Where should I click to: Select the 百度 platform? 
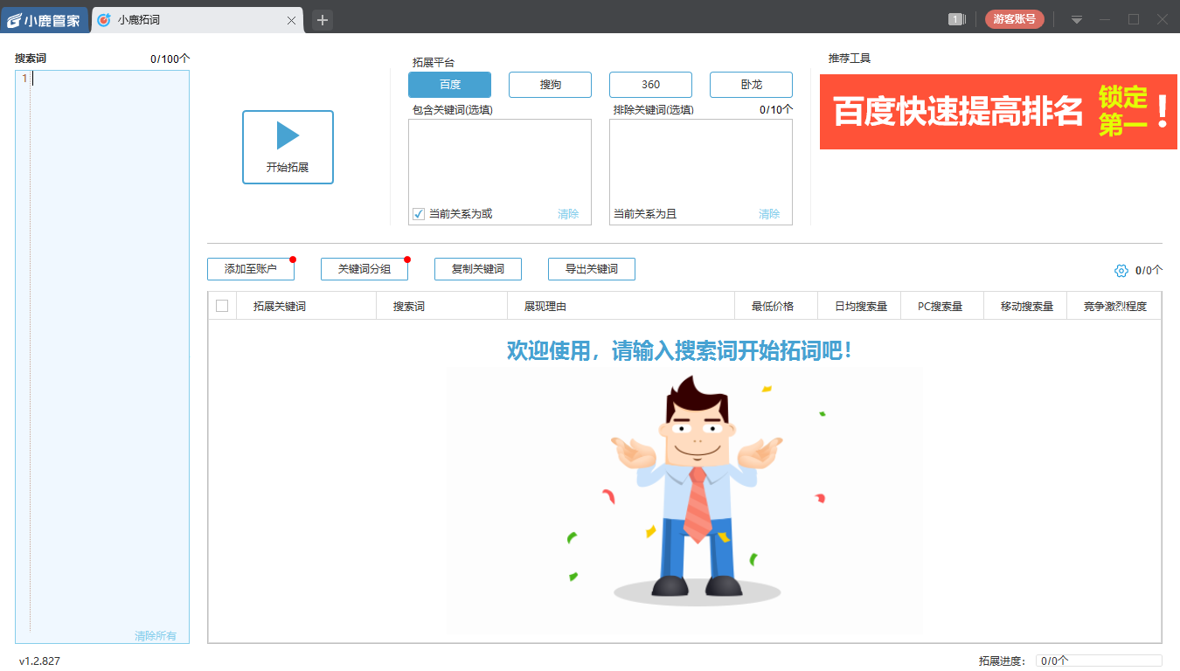(x=449, y=85)
